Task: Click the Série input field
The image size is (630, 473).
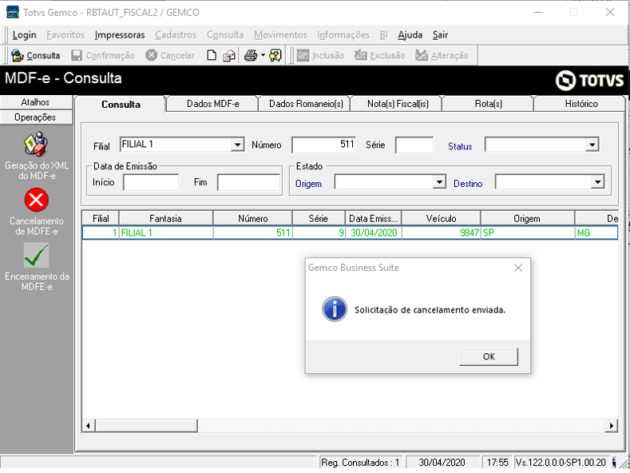Action: click(414, 145)
